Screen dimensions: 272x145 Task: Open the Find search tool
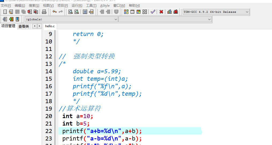coord(71,12)
